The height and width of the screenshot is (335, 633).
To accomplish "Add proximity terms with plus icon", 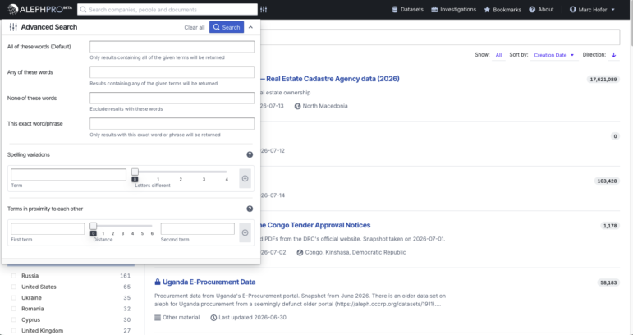I will [x=245, y=232].
